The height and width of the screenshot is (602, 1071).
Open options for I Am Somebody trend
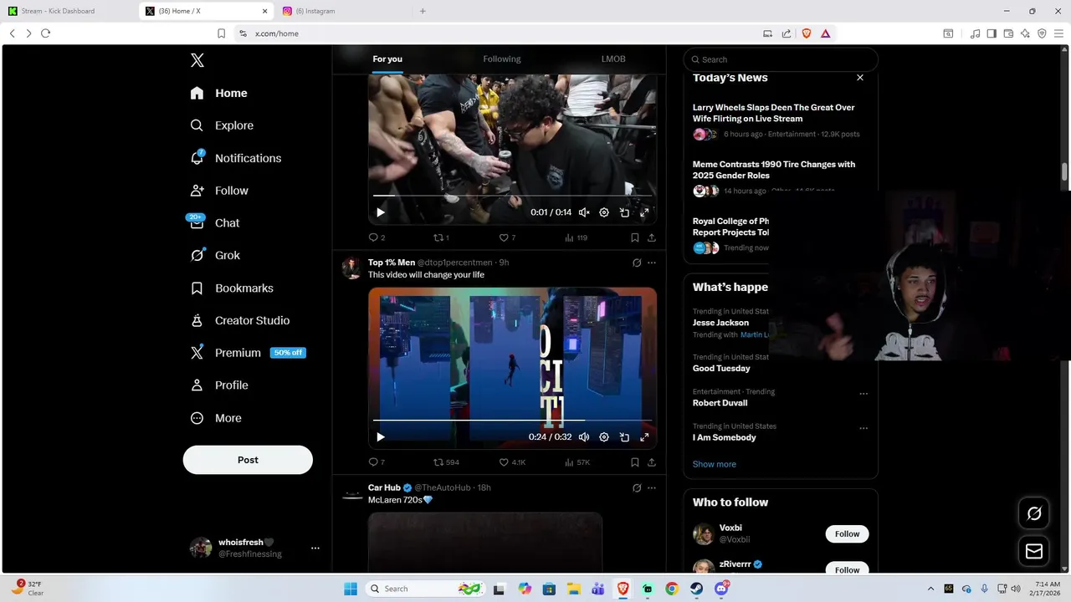(863, 428)
